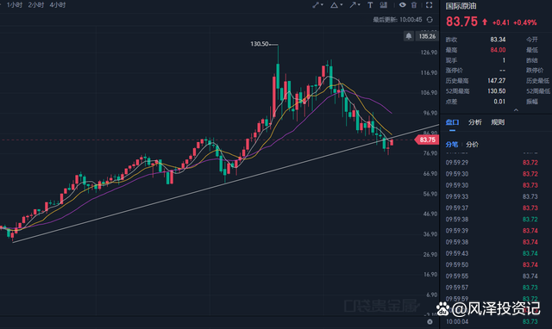Select the text annotation tool
Image resolution: width=552 pixels, height=329 pixels.
pos(370,5)
